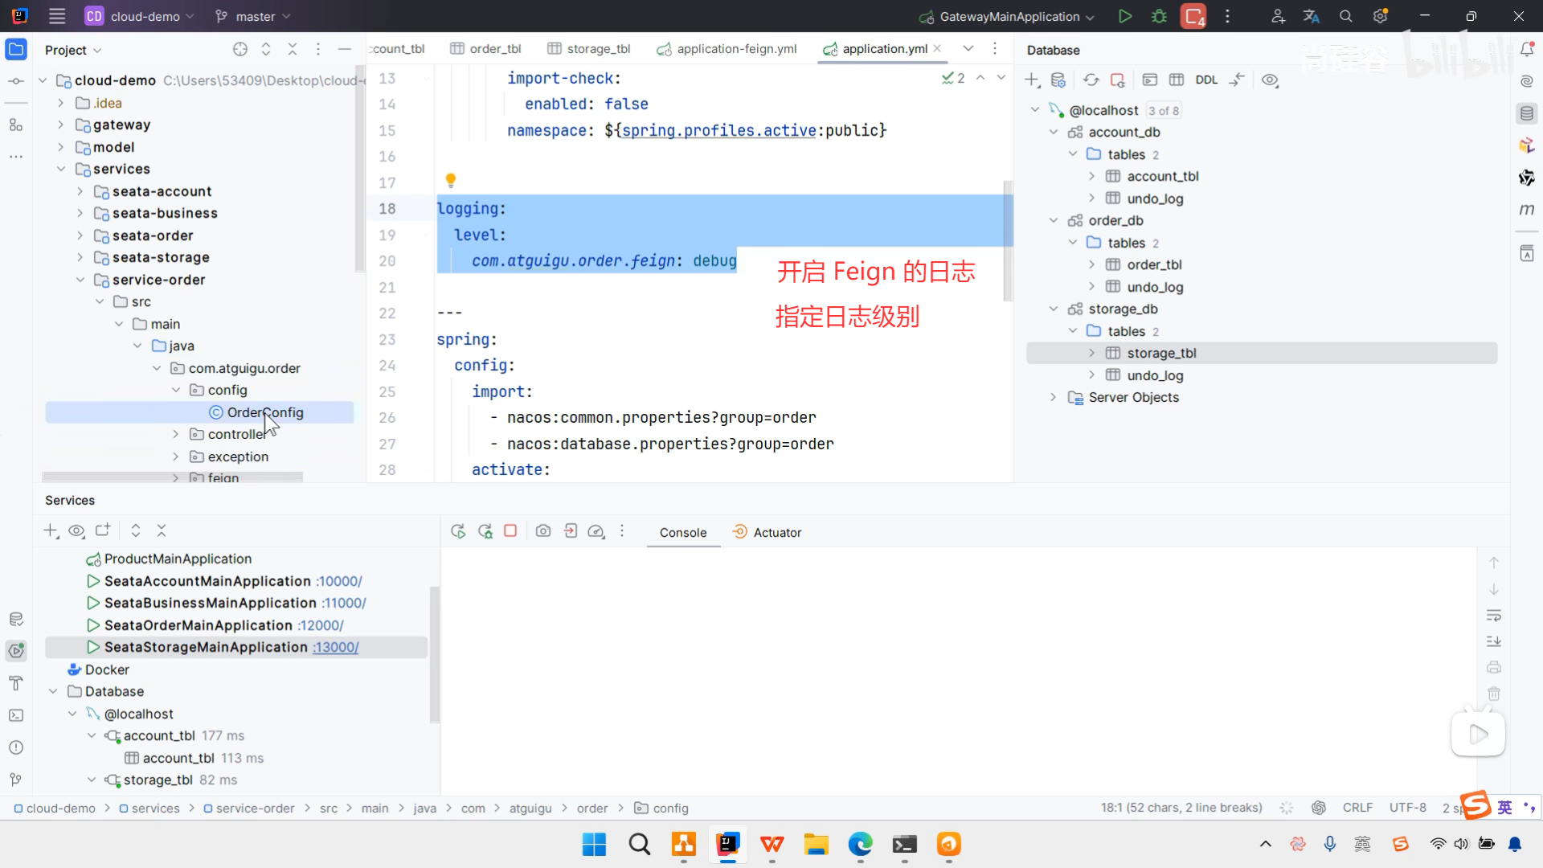
Task: Open the GatewayMainApplication run configuration dropdown
Action: (1009, 16)
